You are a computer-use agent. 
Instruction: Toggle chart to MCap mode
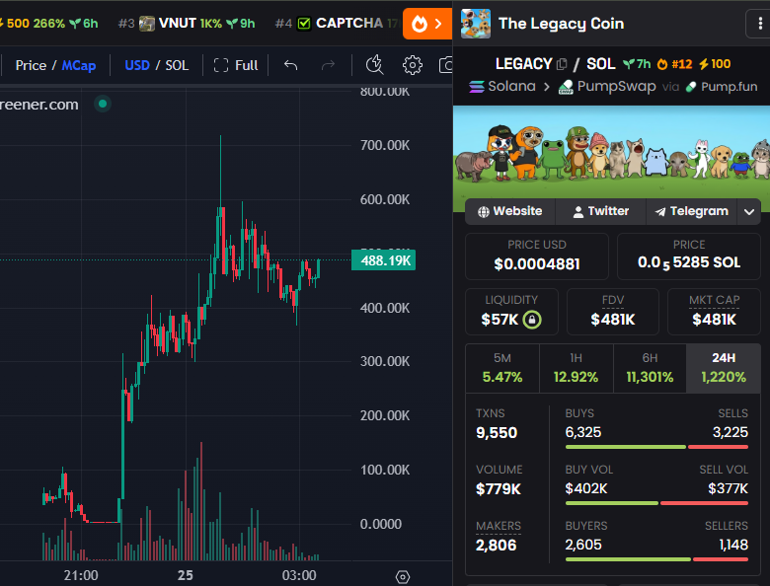(79, 65)
